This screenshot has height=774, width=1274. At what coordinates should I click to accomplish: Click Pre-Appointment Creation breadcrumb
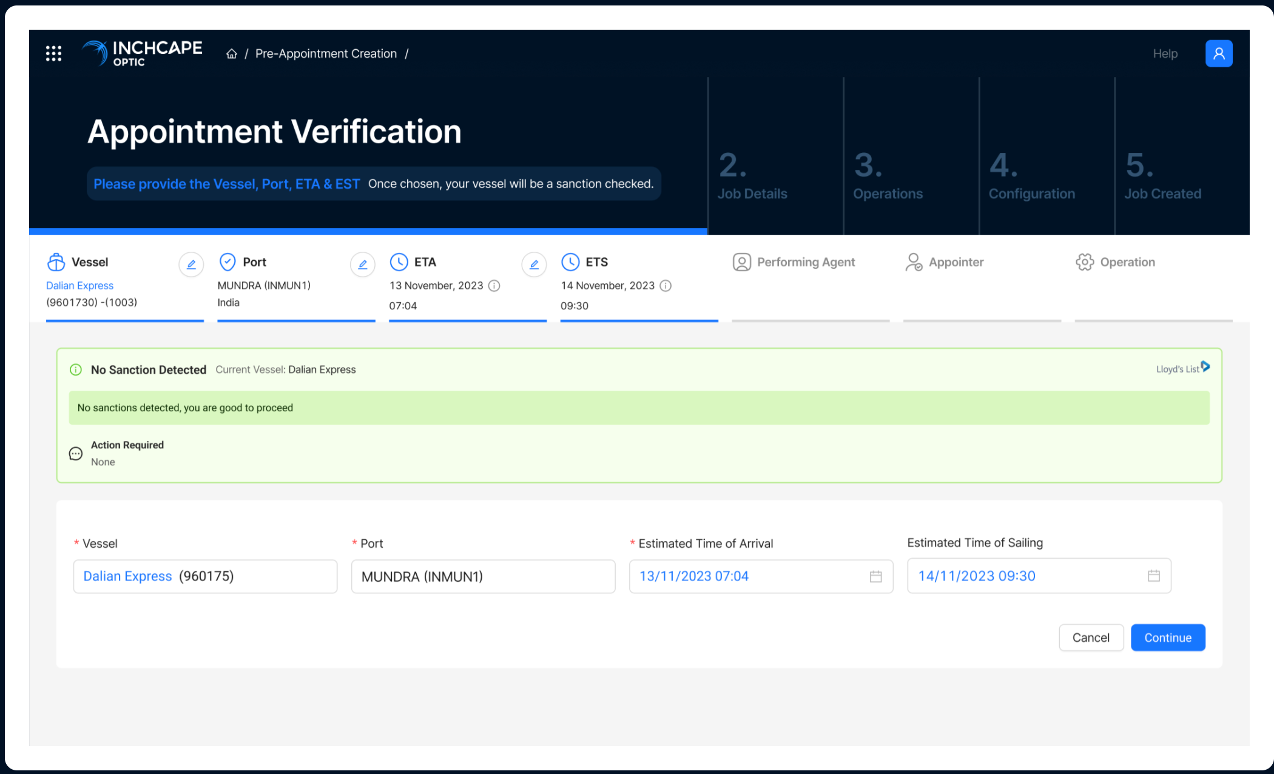[x=326, y=53]
